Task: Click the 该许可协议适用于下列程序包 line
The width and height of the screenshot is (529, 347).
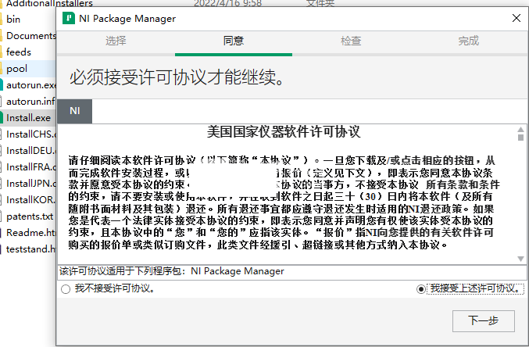Action: (x=172, y=271)
